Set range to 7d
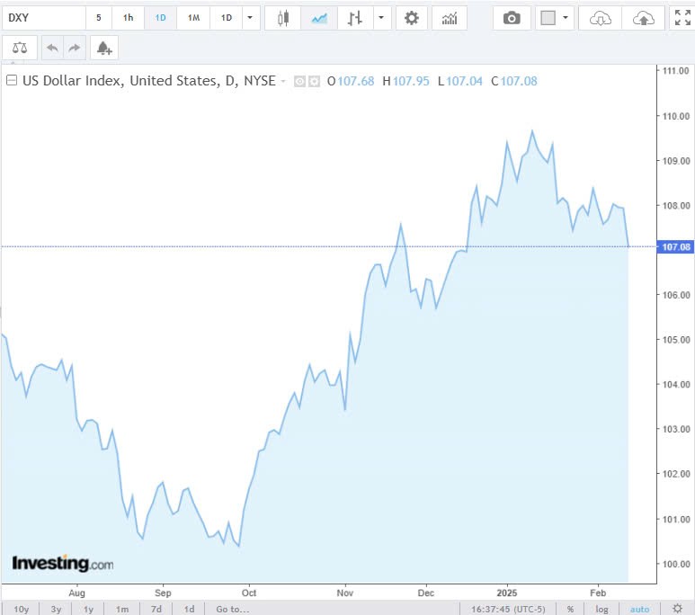Screen dimensions: 695x615 [x=156, y=609]
